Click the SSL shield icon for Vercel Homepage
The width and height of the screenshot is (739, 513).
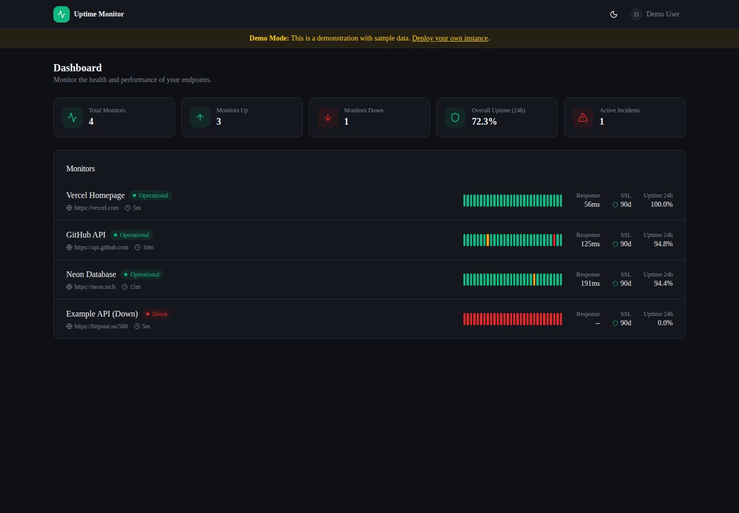[615, 205]
